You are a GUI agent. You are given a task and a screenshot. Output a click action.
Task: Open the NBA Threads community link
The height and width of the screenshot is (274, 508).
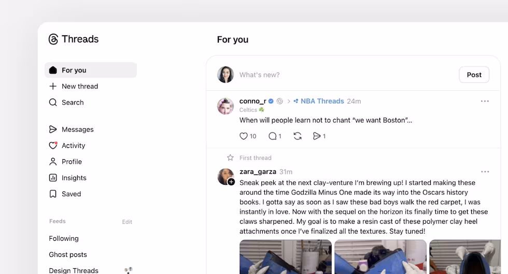318,101
